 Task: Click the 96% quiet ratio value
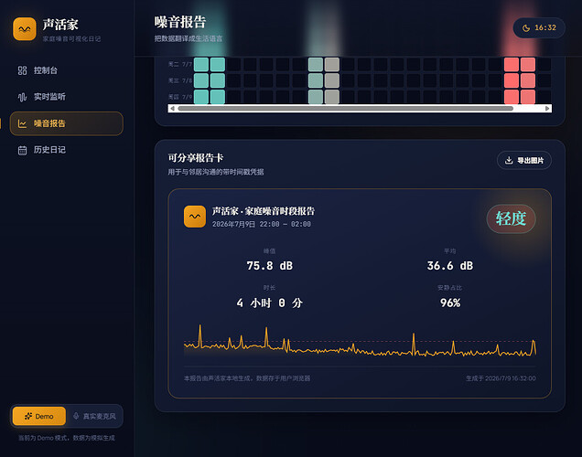[x=450, y=303]
